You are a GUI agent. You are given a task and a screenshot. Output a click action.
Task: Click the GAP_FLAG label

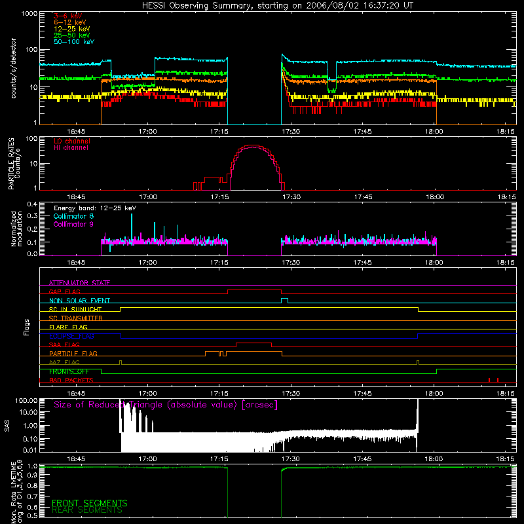[x=64, y=291]
